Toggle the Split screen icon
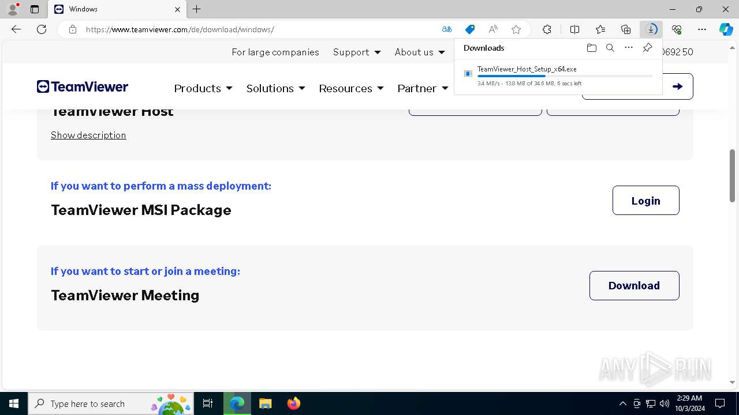Screen dimensions: 739x415 pyautogui.click(x=574, y=29)
